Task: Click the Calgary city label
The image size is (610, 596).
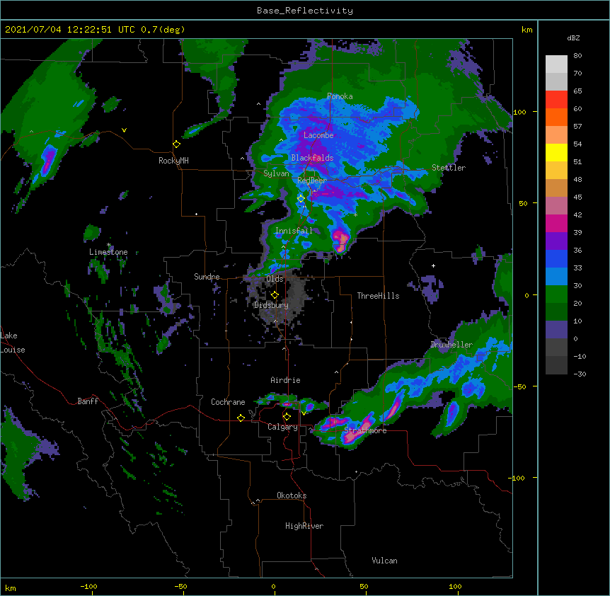Action: pyautogui.click(x=282, y=427)
